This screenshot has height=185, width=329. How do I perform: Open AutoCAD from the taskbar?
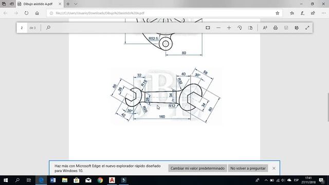[112, 180]
